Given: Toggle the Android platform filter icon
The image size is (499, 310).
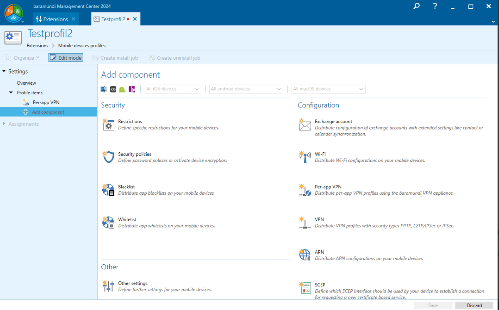Looking at the screenshot, I should pyautogui.click(x=122, y=89).
